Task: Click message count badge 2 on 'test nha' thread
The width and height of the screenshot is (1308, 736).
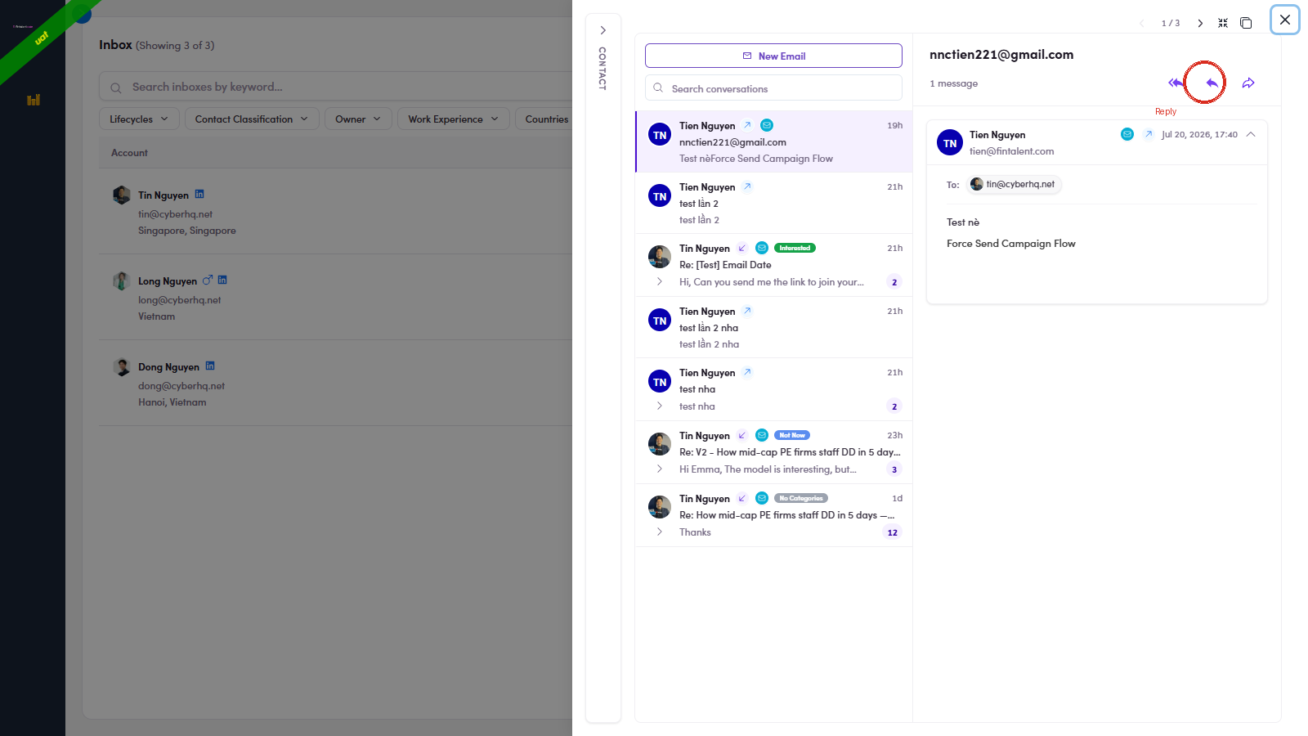Action: [x=894, y=406]
